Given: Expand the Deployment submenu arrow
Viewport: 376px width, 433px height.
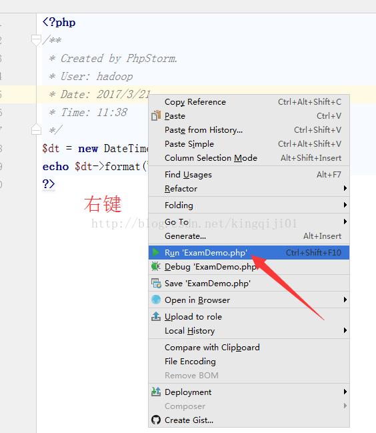Looking at the screenshot, I should (x=345, y=392).
